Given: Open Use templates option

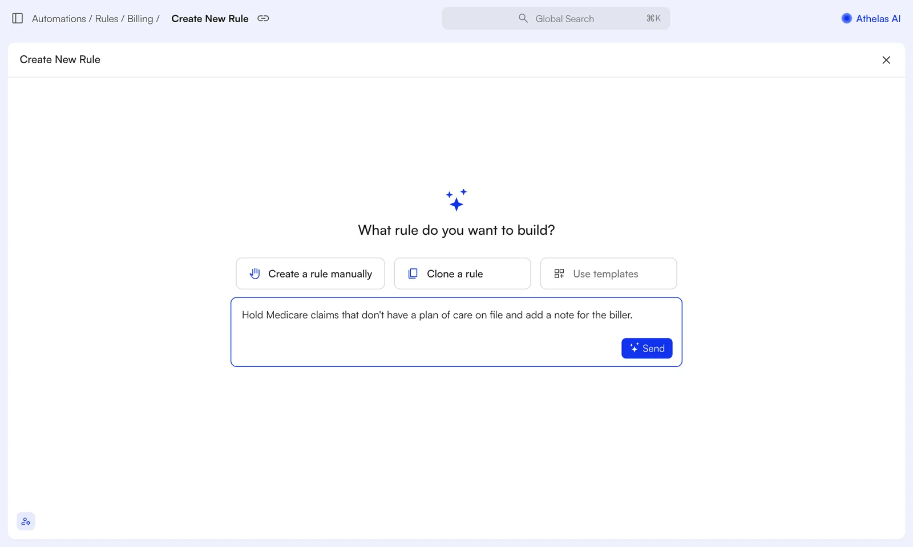Looking at the screenshot, I should click(608, 273).
